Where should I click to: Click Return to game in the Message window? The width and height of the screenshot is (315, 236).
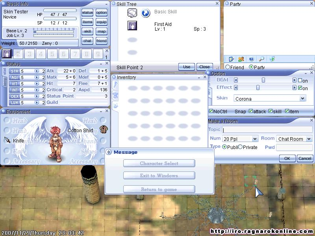[159, 189]
